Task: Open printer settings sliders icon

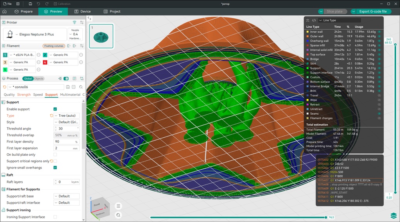Action: point(82,22)
